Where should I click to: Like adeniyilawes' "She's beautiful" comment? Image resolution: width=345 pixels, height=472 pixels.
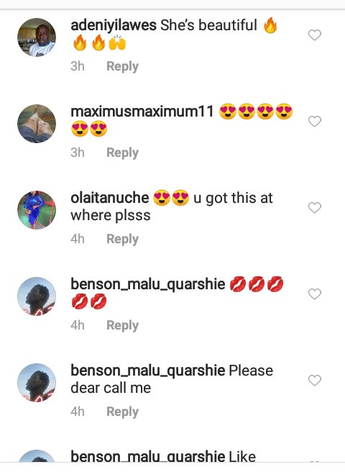315,35
